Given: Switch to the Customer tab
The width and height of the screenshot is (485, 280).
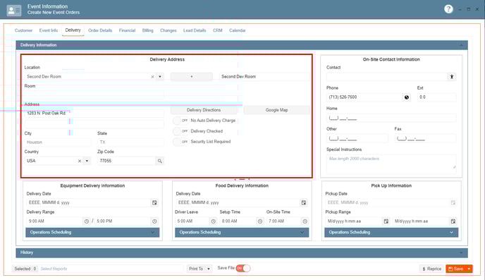Looking at the screenshot, I should coord(23,30).
